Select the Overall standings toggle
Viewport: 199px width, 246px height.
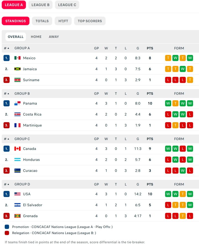tap(15, 37)
